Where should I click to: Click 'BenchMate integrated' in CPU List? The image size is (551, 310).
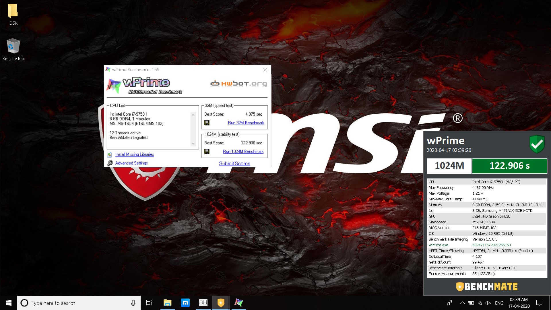click(x=128, y=137)
